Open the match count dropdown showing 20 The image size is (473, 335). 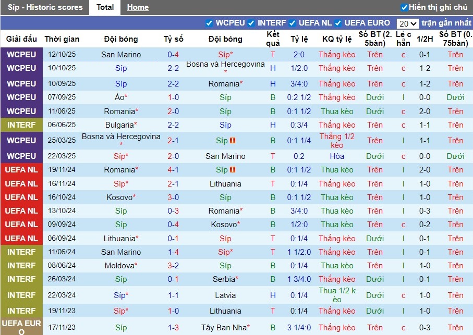coord(408,23)
